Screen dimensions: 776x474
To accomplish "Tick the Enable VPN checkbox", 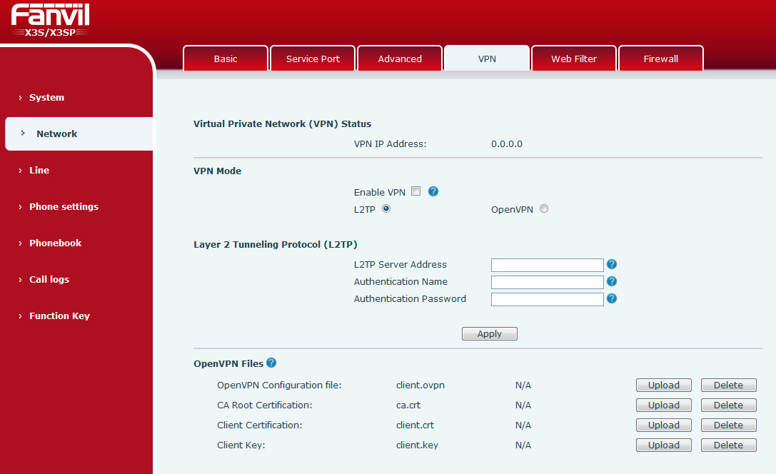I will pos(415,191).
